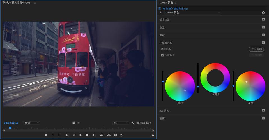
Task: Click the Add Marker icon
Action: [46, 135]
